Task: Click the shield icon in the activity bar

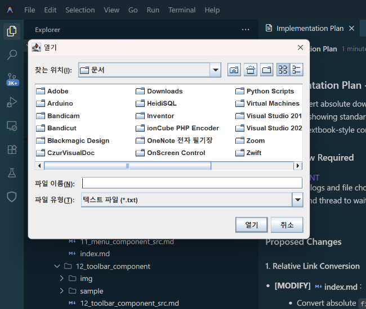Action: (12, 197)
